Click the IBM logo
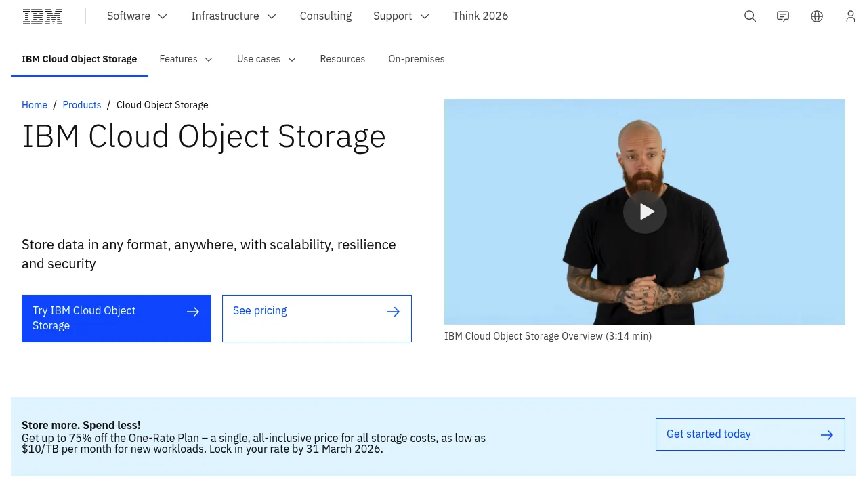The image size is (867, 488). 43,16
